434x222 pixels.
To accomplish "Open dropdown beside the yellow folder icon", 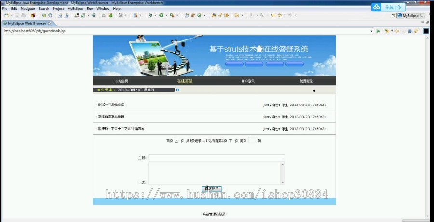I will coord(242,15).
